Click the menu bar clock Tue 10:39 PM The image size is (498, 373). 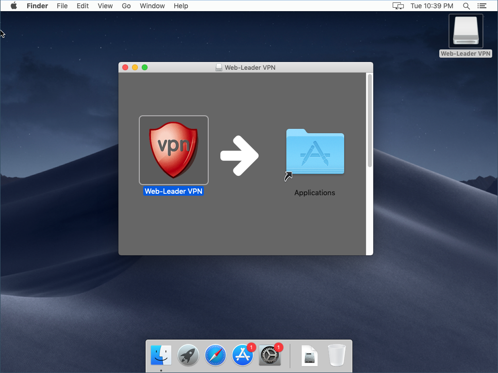tap(432, 6)
